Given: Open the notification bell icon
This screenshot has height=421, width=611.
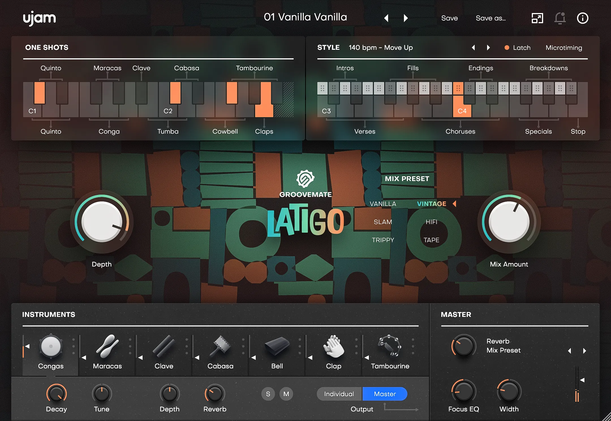Looking at the screenshot, I should [x=560, y=18].
